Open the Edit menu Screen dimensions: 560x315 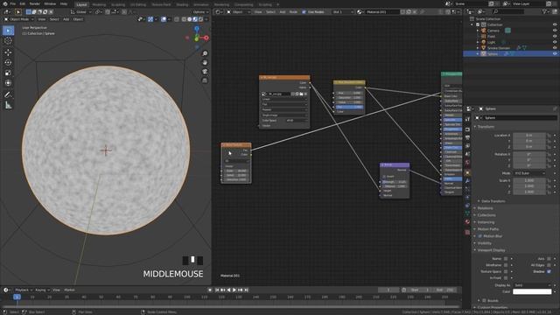tap(23, 3)
